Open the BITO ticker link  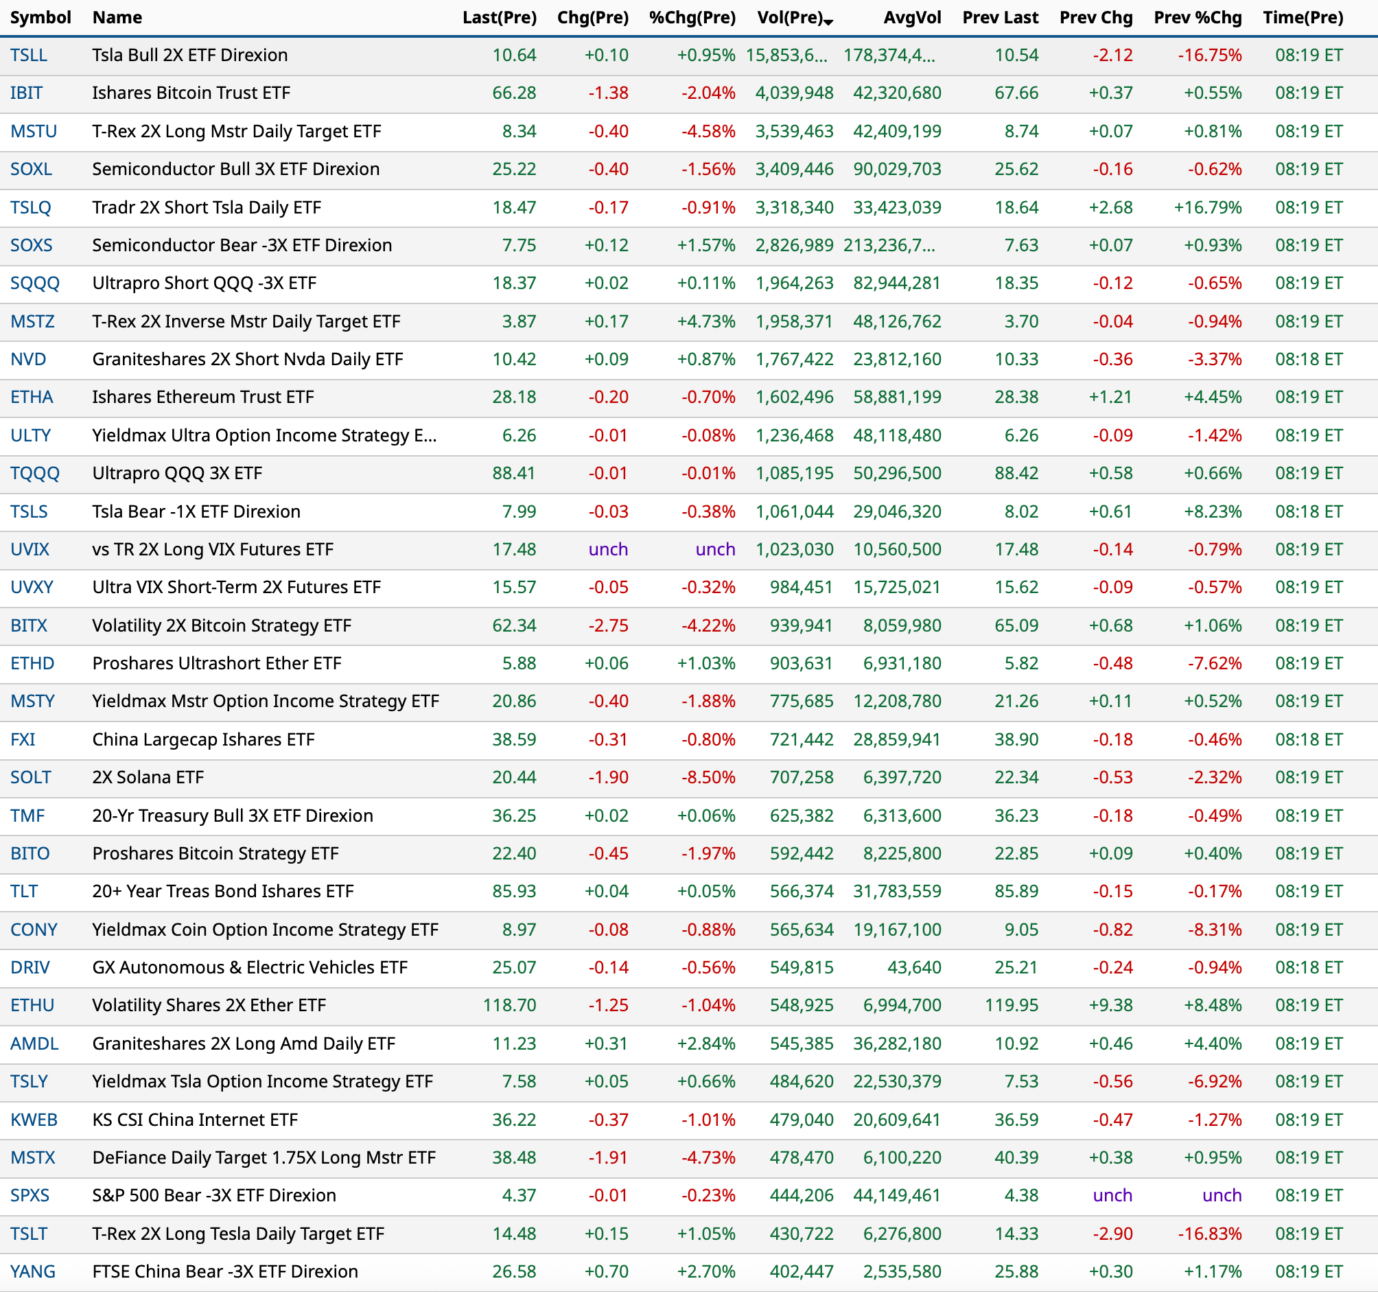(x=30, y=854)
